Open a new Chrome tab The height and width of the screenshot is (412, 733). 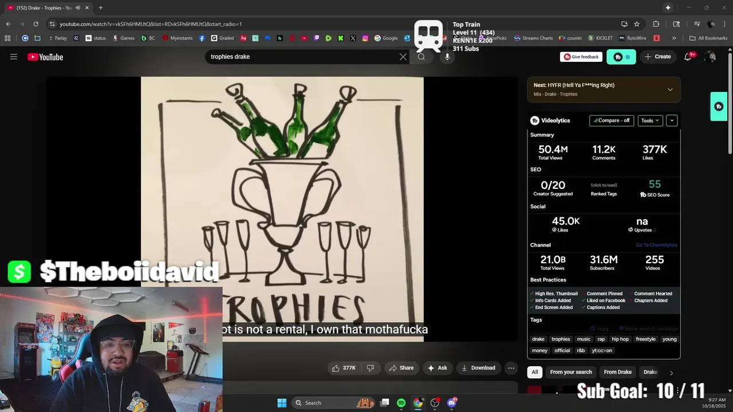(101, 8)
